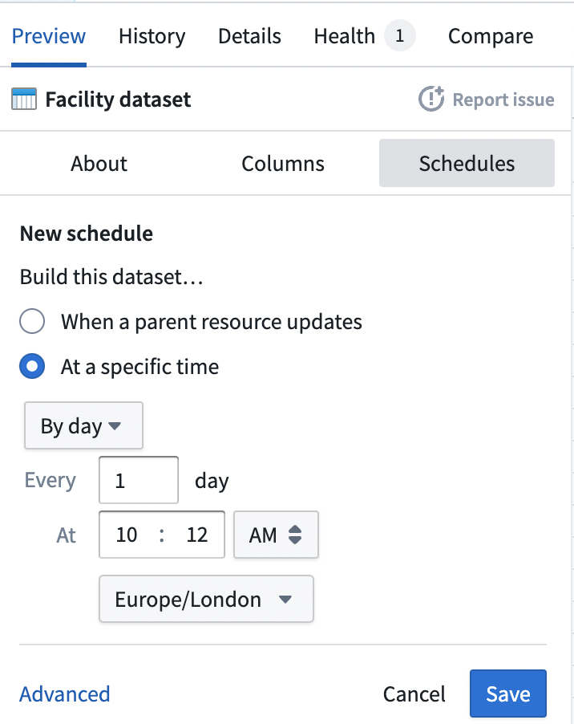Cancel the schedule creation
The width and height of the screenshot is (574, 724).
[414, 693]
